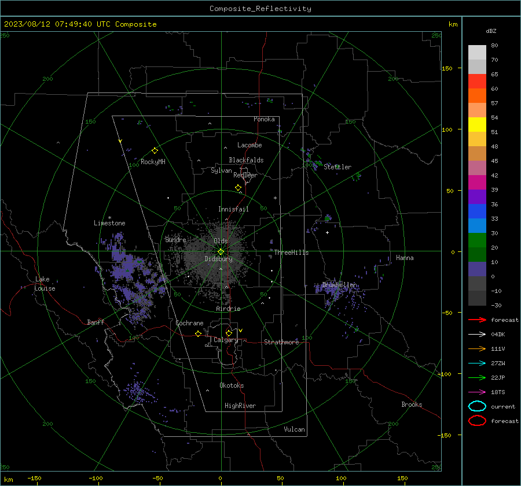521x486 pixels.
Task: Click the lightest gray swatch between 80 and 70
Action: coord(477,53)
